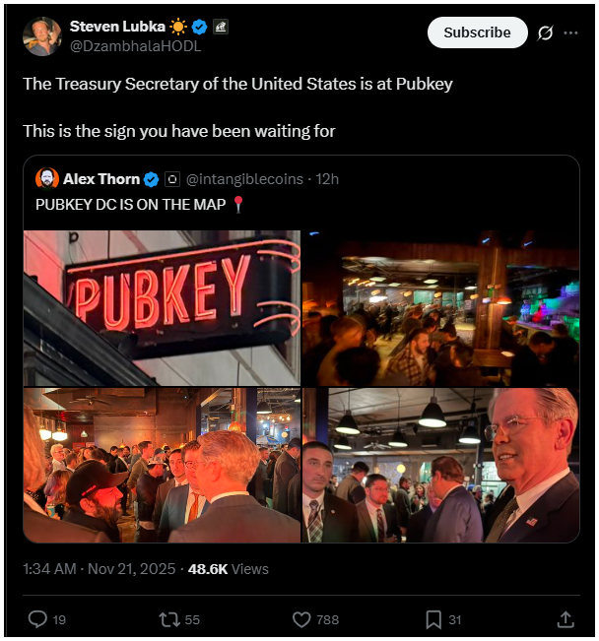The width and height of the screenshot is (599, 641).
Task: Like the post with the heart icon
Action: pyautogui.click(x=302, y=618)
